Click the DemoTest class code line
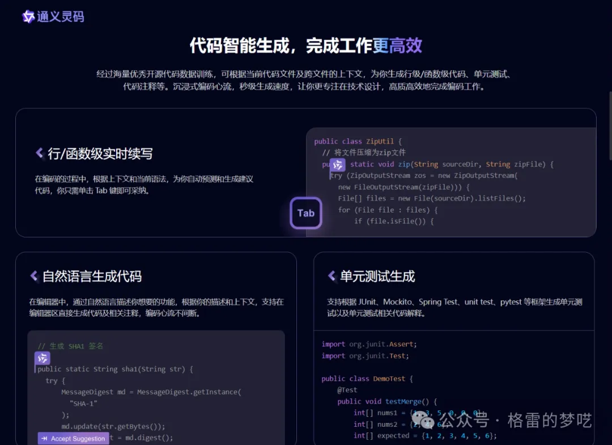Screen dimensions: 612x445 click(367, 379)
